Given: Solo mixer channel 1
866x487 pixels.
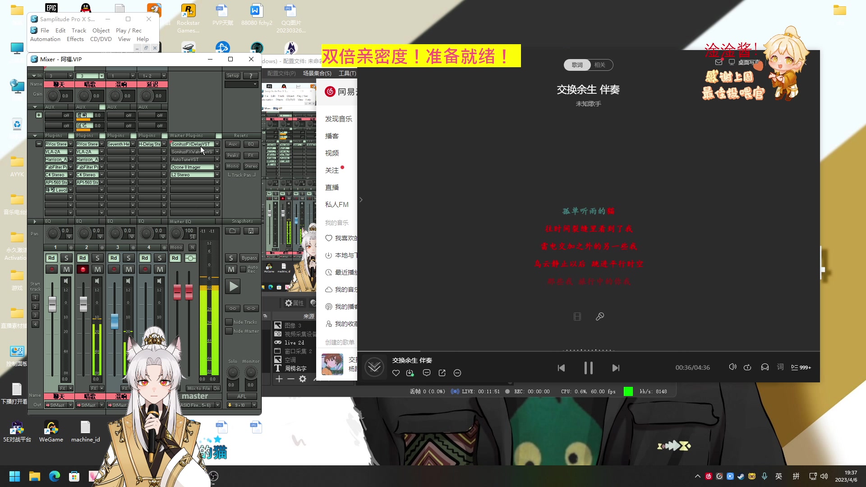Looking at the screenshot, I should point(66,258).
